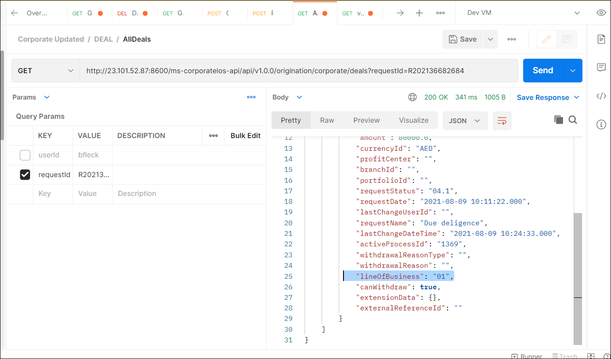The height and width of the screenshot is (359, 611).
Task: Search the response with magnifier icon
Action: [x=573, y=120]
